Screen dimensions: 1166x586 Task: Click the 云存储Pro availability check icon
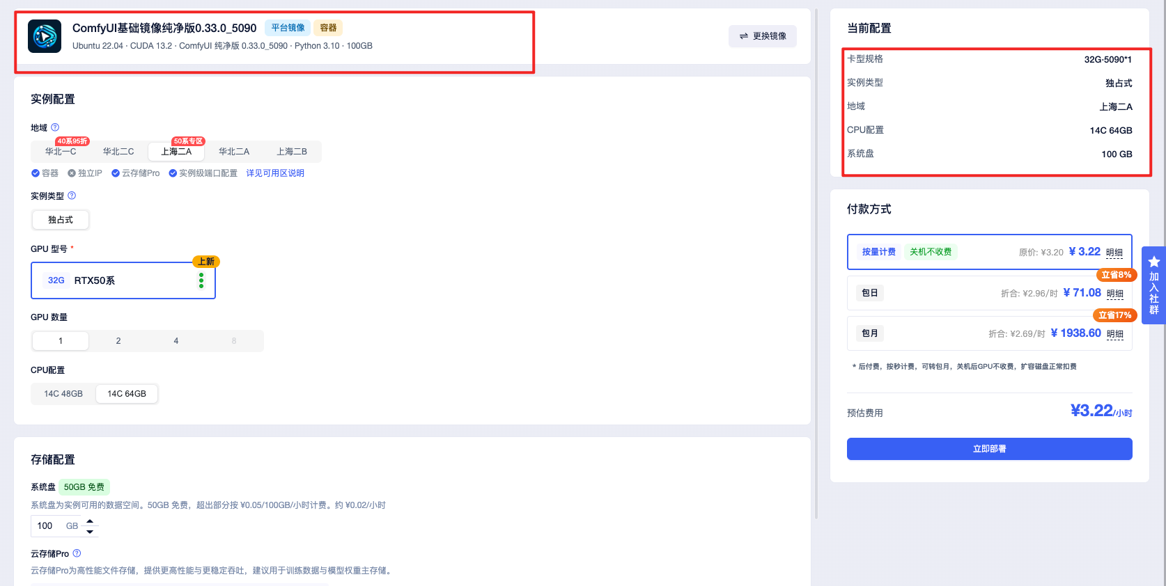(116, 173)
